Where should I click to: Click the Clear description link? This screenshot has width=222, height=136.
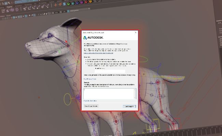tap(90, 101)
